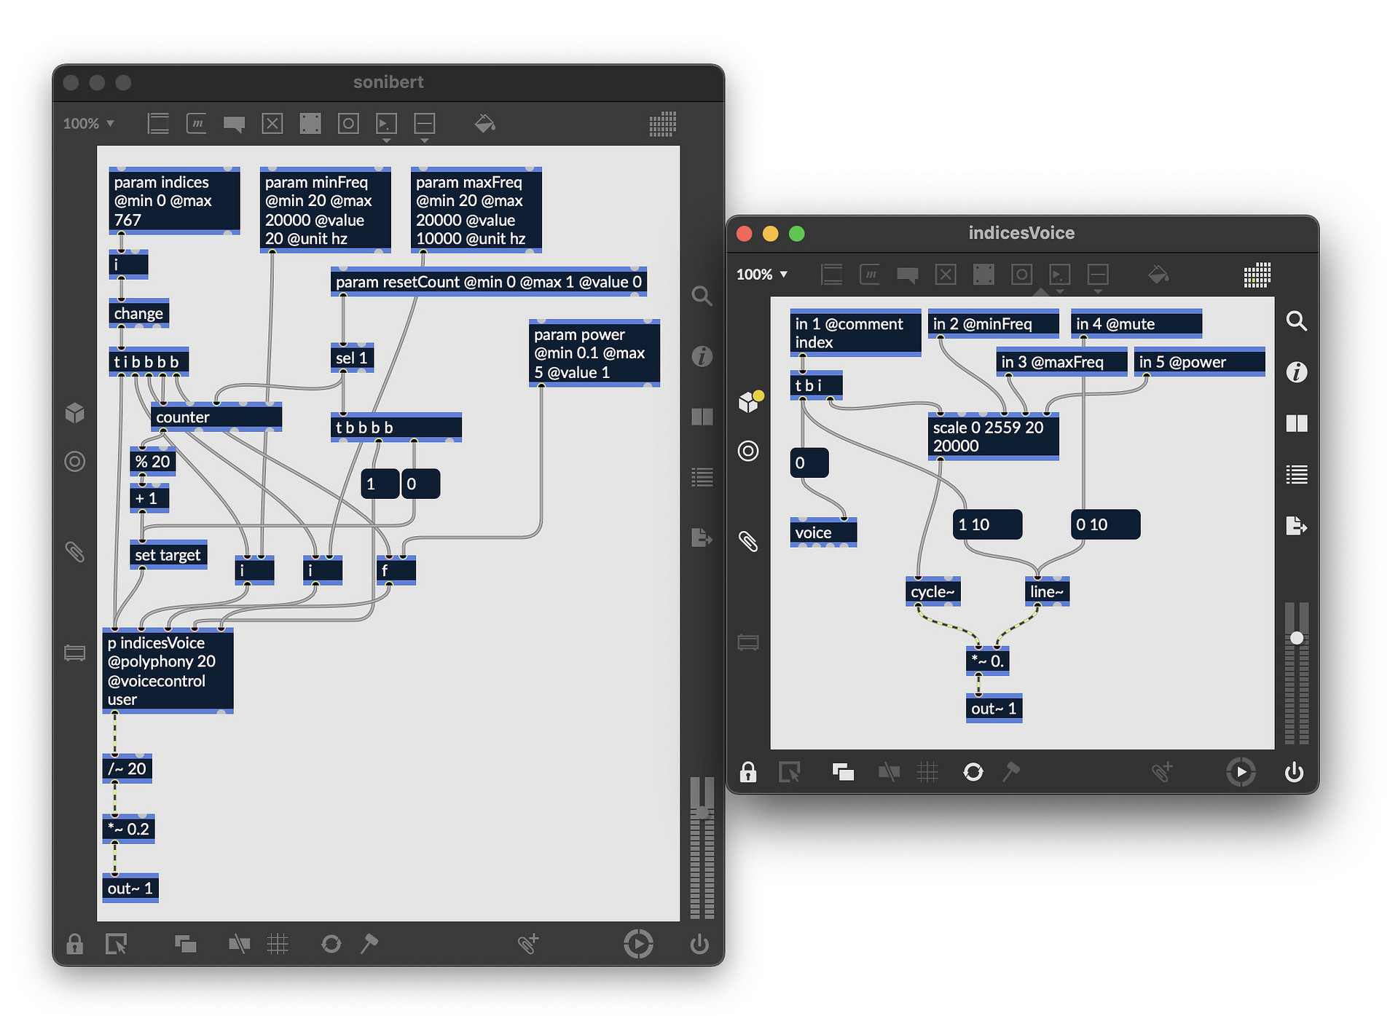Click search icon in indicesVoice sidebar
The width and height of the screenshot is (1398, 1016).
coord(1296,321)
